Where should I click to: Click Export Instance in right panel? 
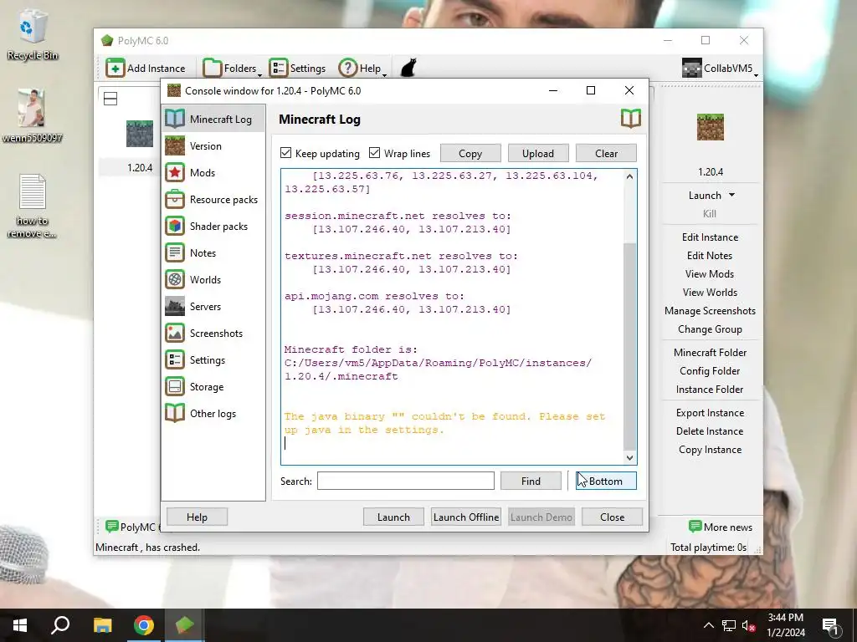[x=710, y=413]
